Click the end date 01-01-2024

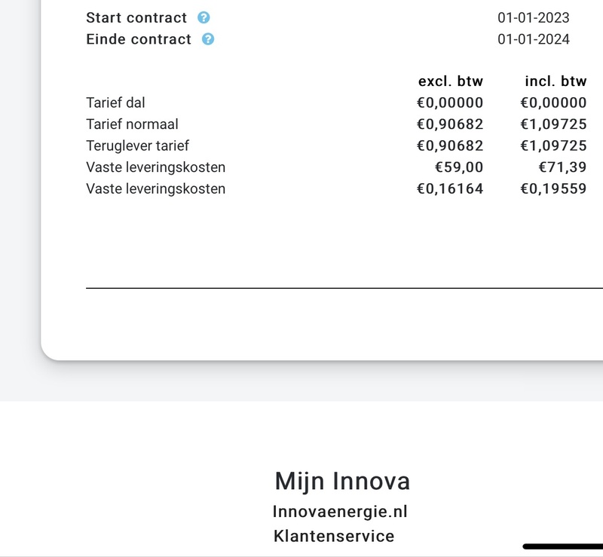tap(533, 39)
